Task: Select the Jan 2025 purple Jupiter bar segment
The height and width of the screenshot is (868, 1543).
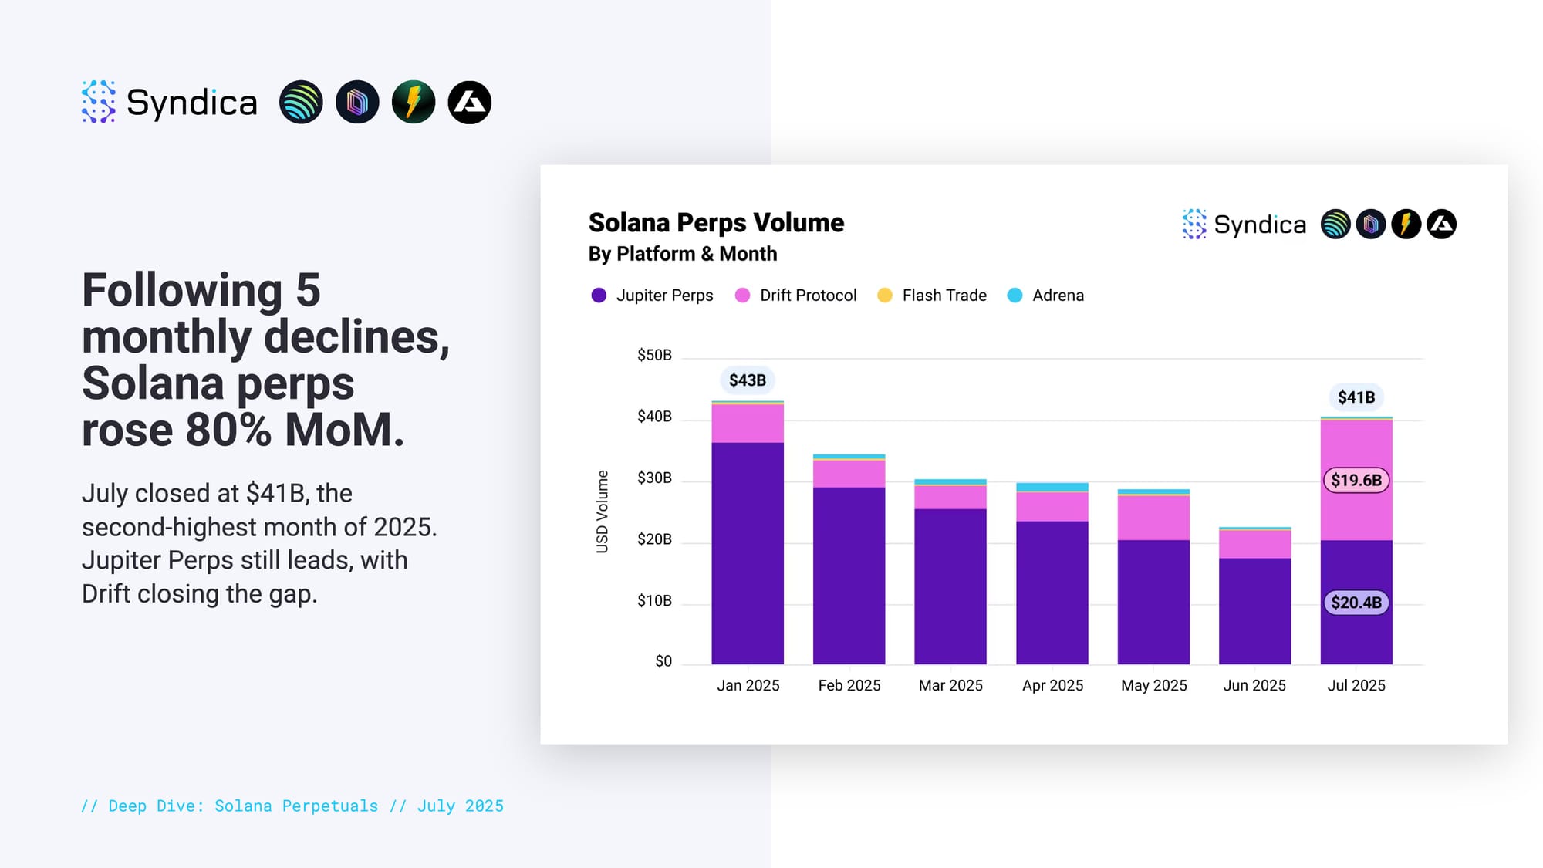Action: pos(748,553)
